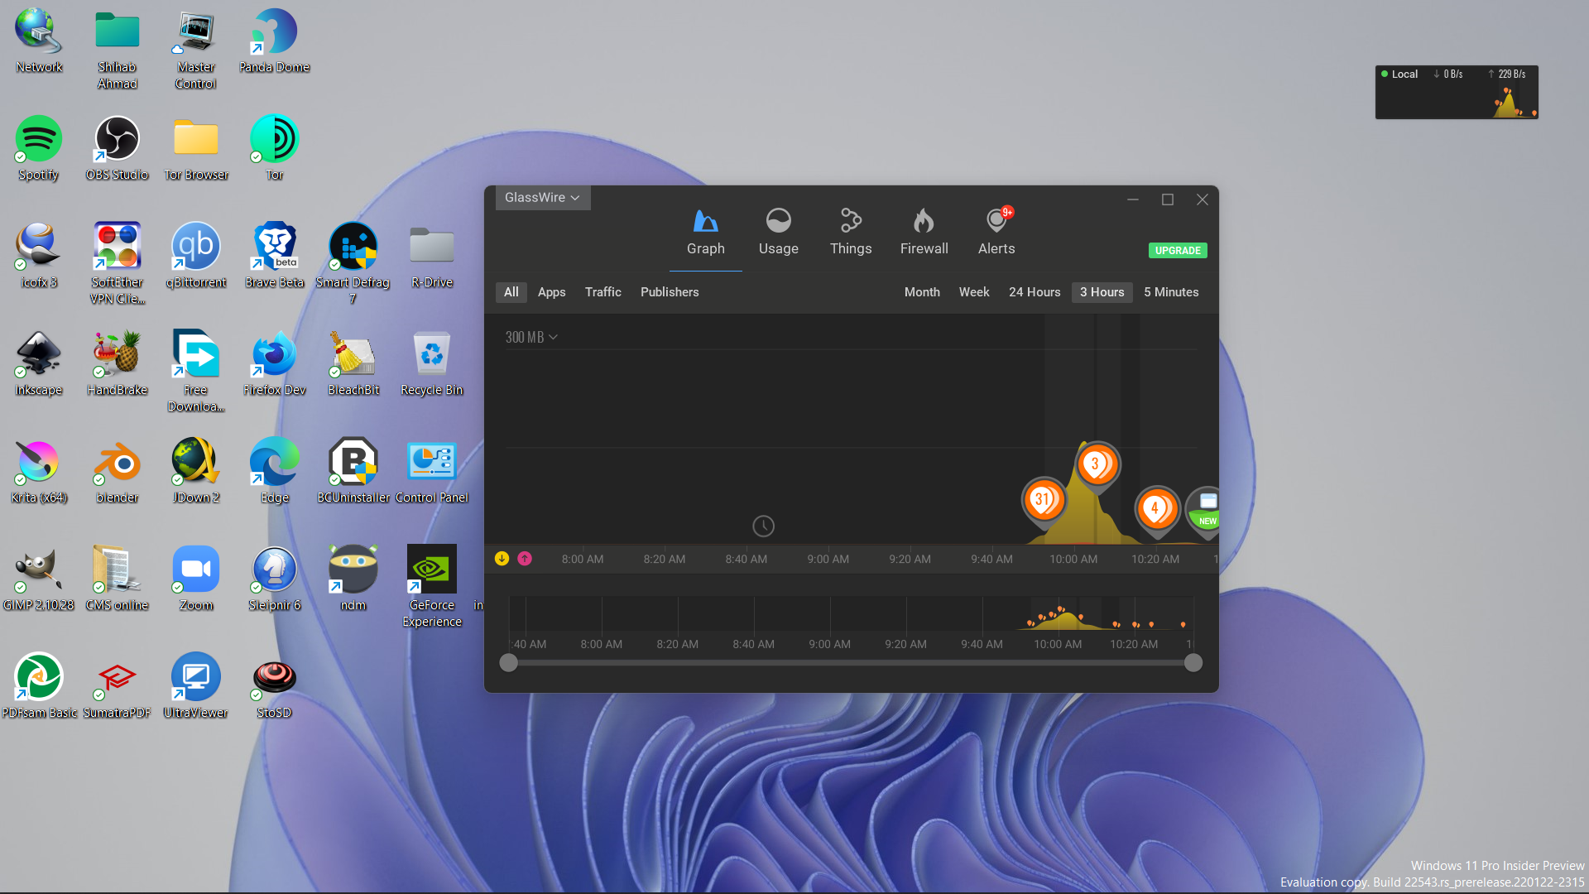Select the Shihab Ahmad folder icon
Viewport: 1589px width, 894px height.
coord(118,48)
